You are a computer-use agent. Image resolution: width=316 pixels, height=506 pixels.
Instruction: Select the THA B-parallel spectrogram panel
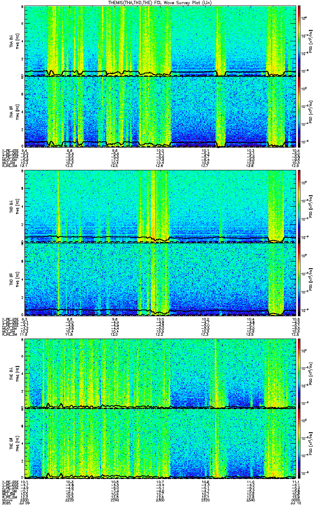160,112
